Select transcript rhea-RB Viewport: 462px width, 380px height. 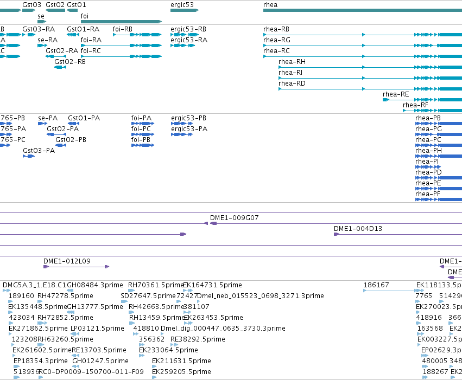click(276, 29)
